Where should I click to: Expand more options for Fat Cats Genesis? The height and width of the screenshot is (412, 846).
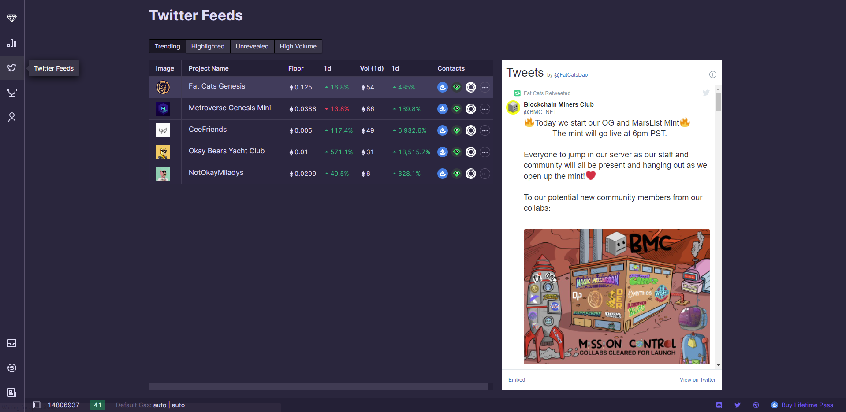tap(485, 87)
